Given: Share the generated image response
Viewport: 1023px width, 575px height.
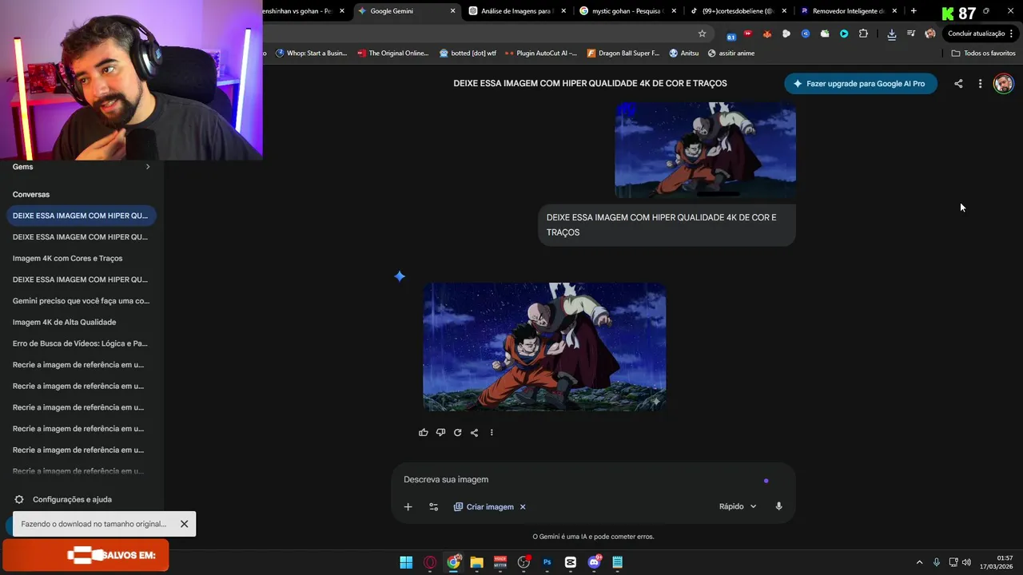Looking at the screenshot, I should (474, 432).
